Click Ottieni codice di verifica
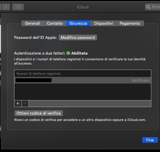Screen dimensions: 160x152 click(38, 113)
